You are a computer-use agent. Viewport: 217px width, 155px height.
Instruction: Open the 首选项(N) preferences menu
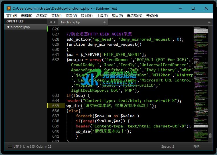[134, 15]
